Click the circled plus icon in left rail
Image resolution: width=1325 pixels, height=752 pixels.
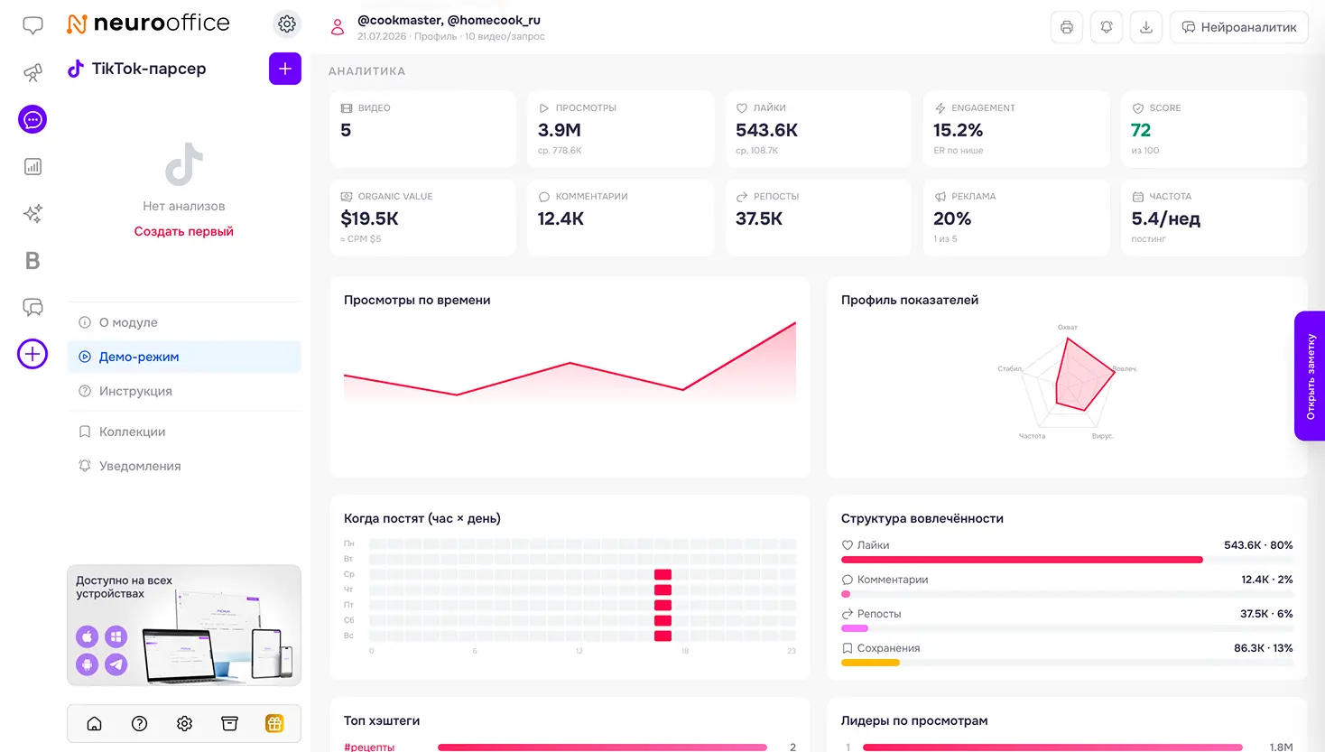(32, 354)
